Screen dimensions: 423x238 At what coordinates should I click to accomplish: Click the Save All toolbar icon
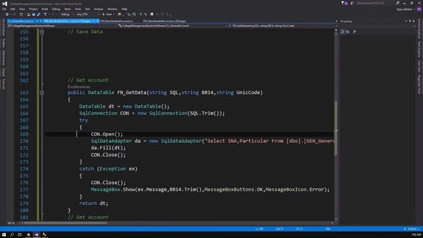click(38, 15)
